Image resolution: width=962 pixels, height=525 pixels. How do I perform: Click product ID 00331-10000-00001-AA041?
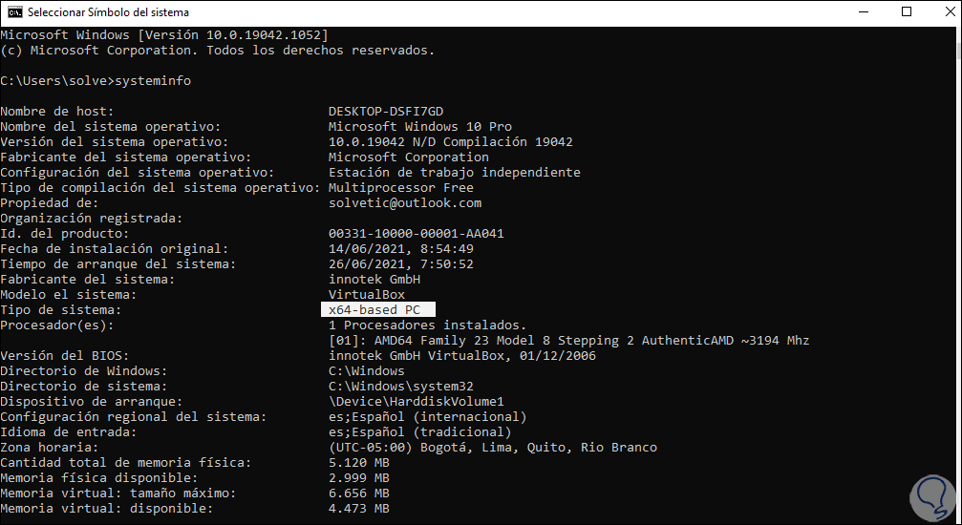click(417, 234)
